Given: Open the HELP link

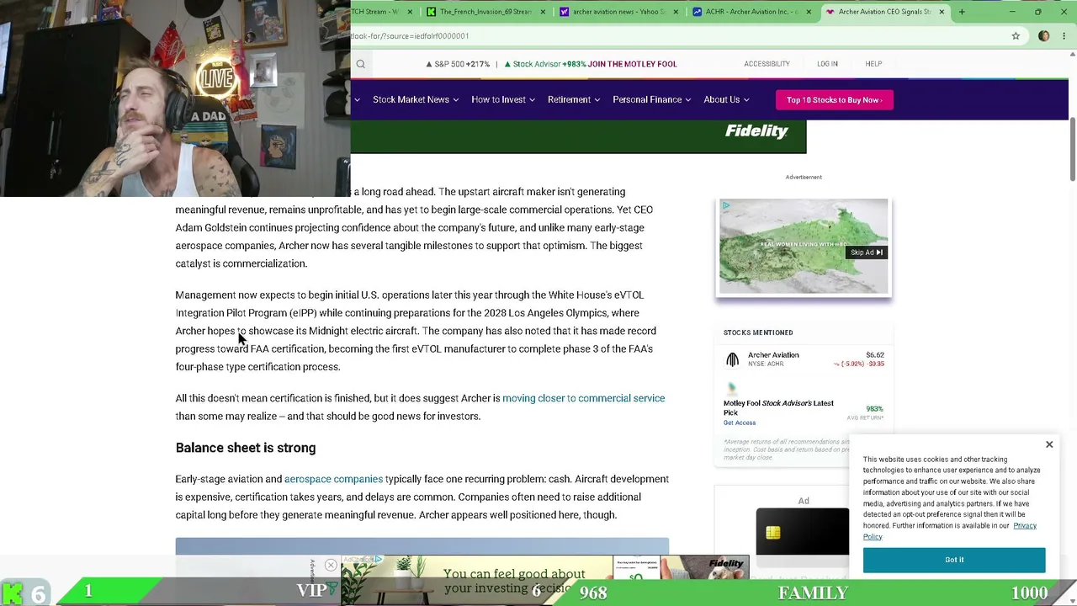Looking at the screenshot, I should click(x=873, y=64).
